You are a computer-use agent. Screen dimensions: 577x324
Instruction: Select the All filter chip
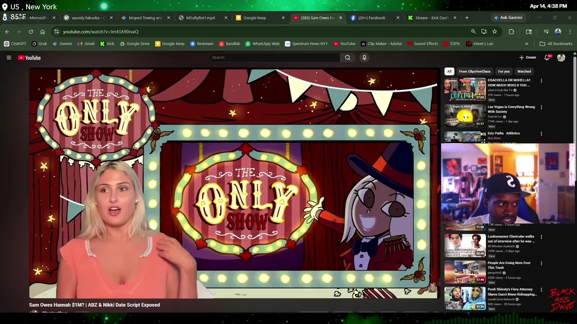(x=449, y=71)
